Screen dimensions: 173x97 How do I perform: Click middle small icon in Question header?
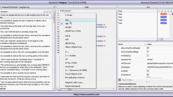point(48,12)
